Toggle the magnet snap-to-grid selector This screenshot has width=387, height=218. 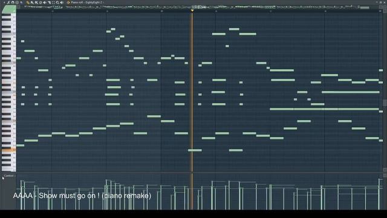(x=13, y=2)
